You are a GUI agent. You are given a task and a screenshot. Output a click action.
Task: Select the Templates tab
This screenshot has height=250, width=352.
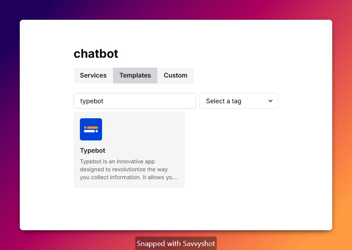point(135,76)
